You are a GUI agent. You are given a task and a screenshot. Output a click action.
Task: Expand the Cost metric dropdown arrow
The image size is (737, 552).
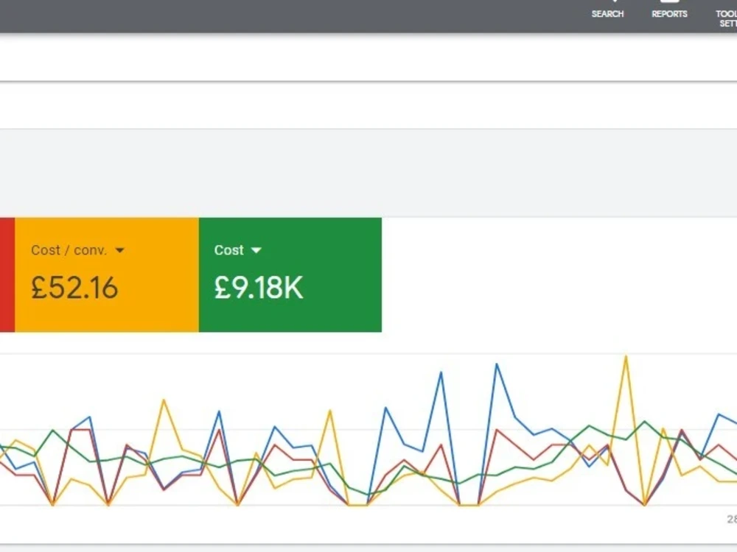pyautogui.click(x=256, y=251)
